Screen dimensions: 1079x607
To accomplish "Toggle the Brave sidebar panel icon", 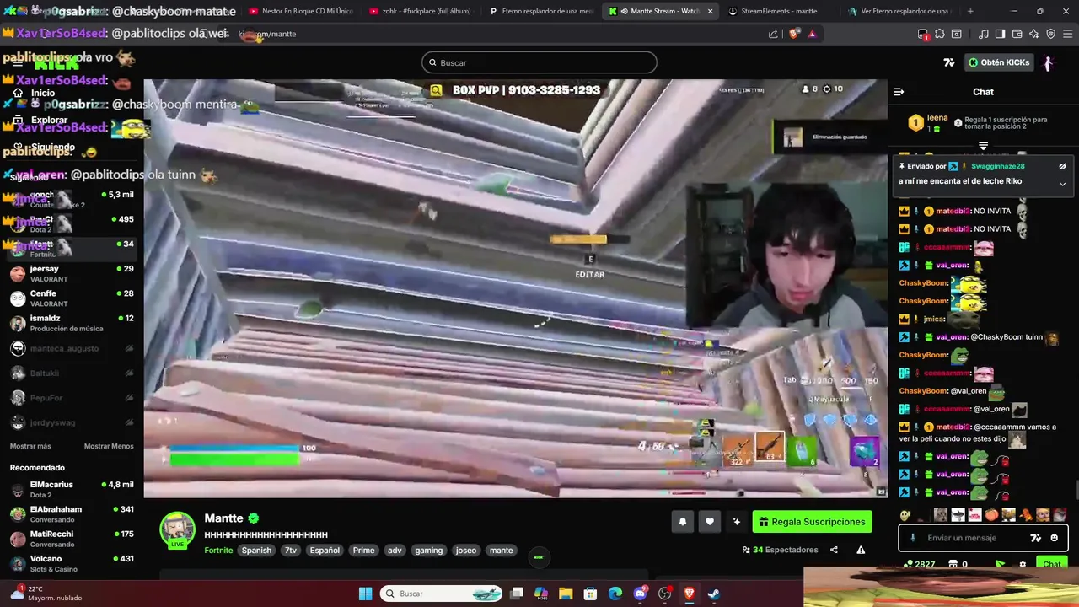I will point(1000,34).
